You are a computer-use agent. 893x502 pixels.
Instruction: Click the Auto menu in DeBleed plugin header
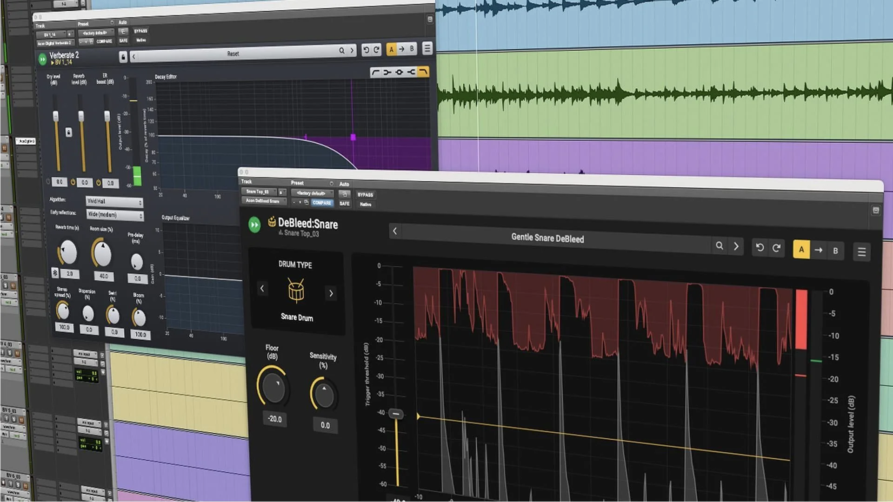click(344, 184)
